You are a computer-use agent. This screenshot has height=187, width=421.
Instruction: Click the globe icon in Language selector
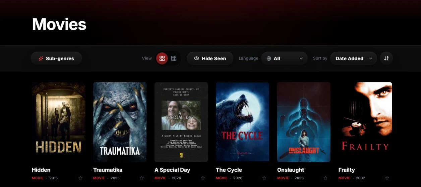point(269,58)
